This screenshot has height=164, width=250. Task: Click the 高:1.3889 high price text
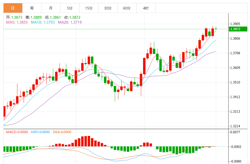pyautogui.click(x=33, y=17)
